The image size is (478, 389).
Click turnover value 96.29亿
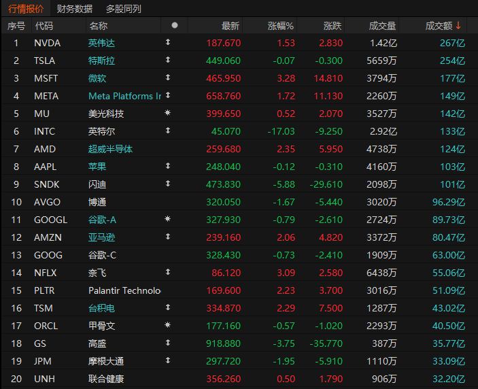(449, 202)
